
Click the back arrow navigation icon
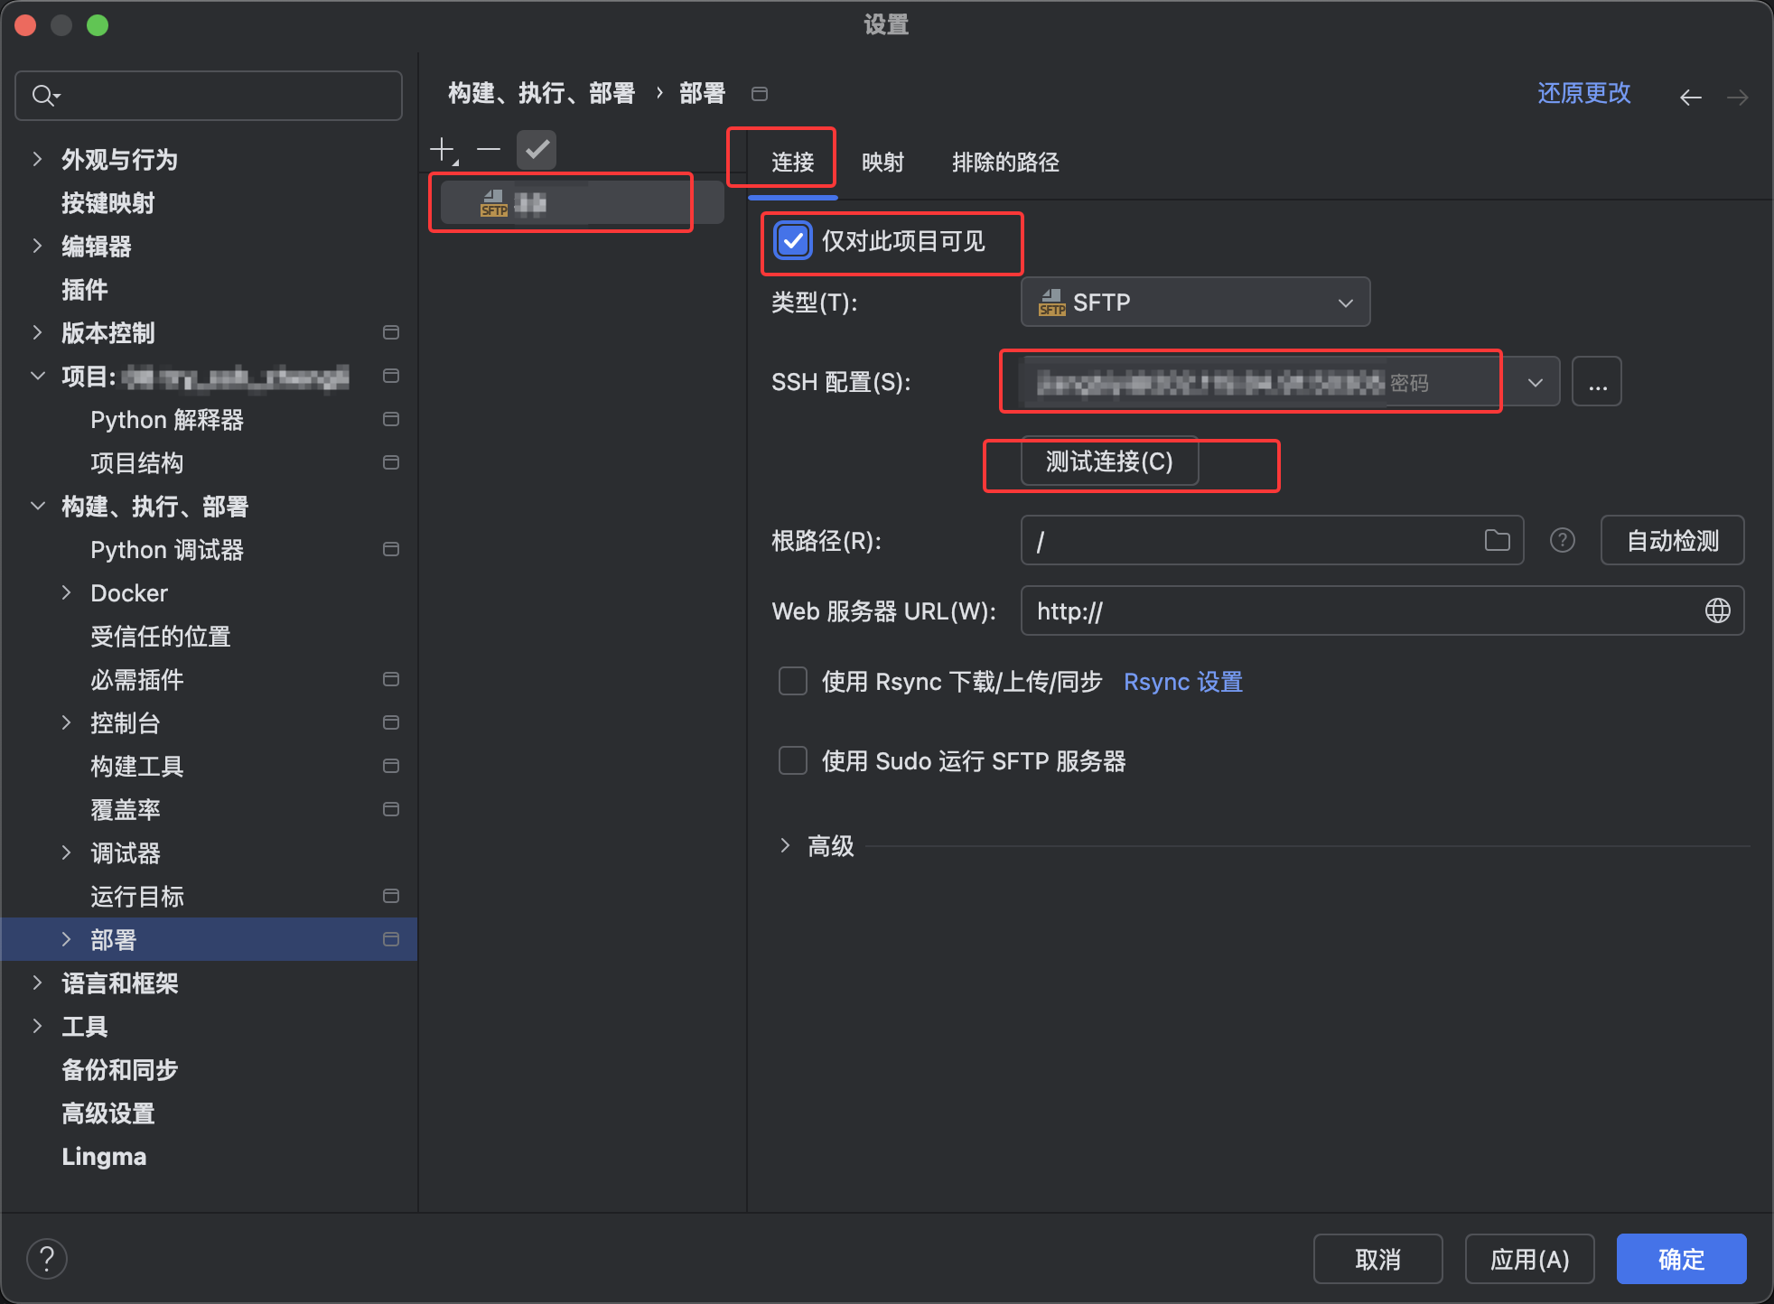[1690, 97]
